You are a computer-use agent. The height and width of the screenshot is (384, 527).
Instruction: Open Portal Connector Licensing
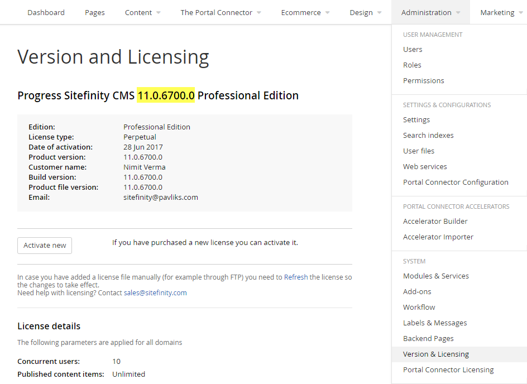pos(448,370)
